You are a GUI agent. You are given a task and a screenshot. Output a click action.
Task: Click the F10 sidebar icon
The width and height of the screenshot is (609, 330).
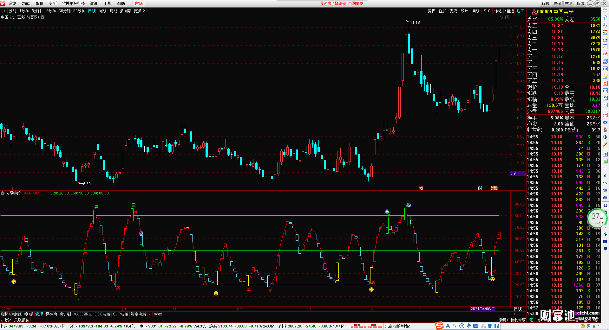(605, 69)
